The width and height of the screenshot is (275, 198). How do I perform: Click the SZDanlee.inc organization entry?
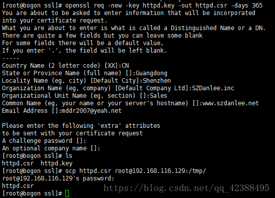click(213, 88)
